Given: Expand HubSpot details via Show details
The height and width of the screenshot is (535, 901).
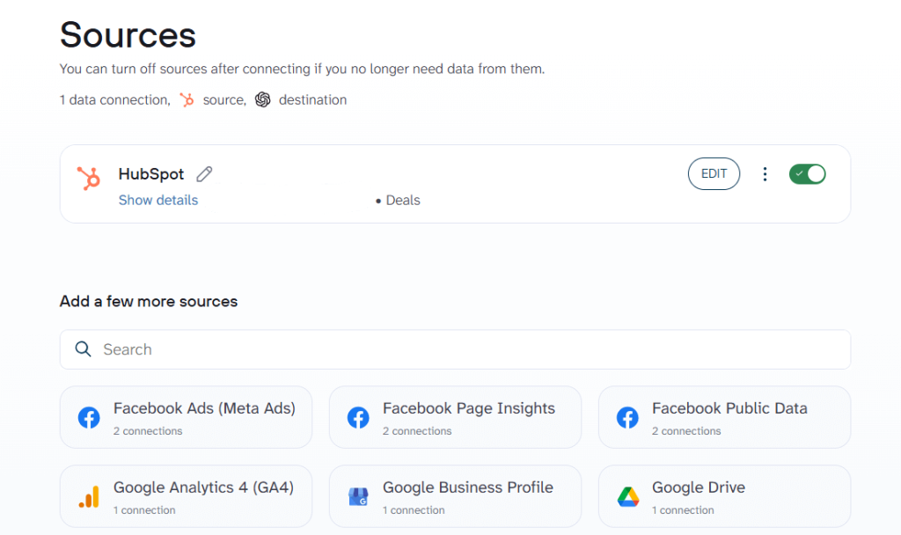Looking at the screenshot, I should click(157, 200).
